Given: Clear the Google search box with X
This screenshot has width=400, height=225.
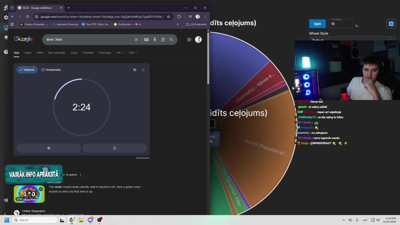Looking at the screenshot, I should click(x=136, y=39).
